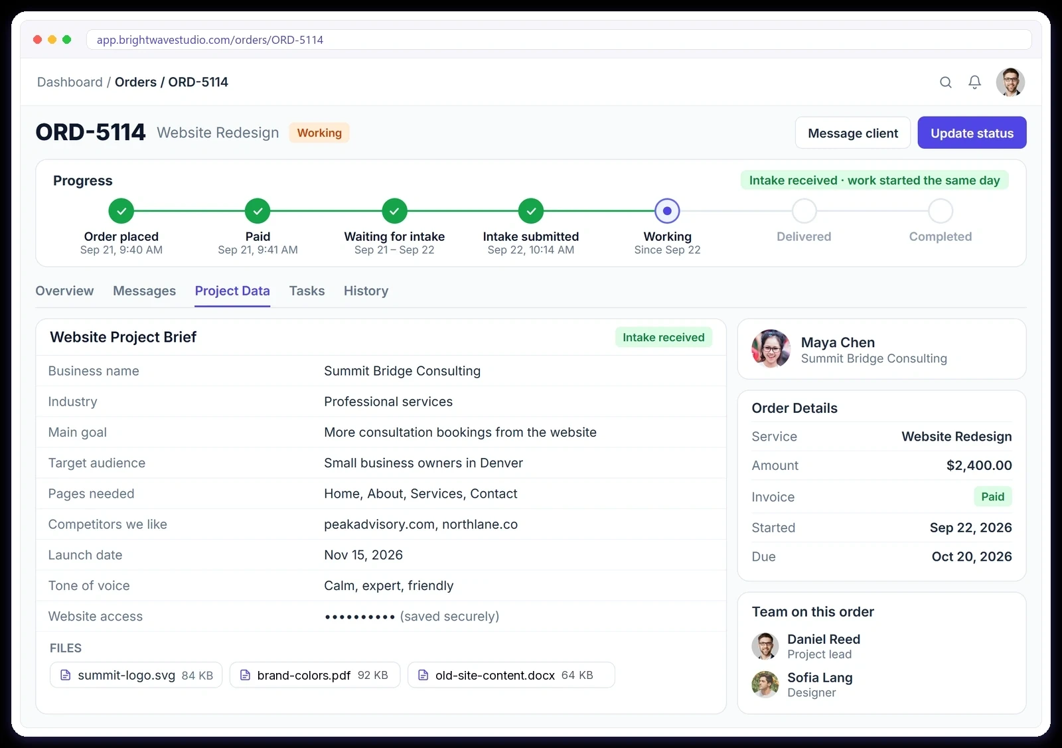Click the Intake received badge on brief
This screenshot has width=1062, height=748.
coord(663,337)
